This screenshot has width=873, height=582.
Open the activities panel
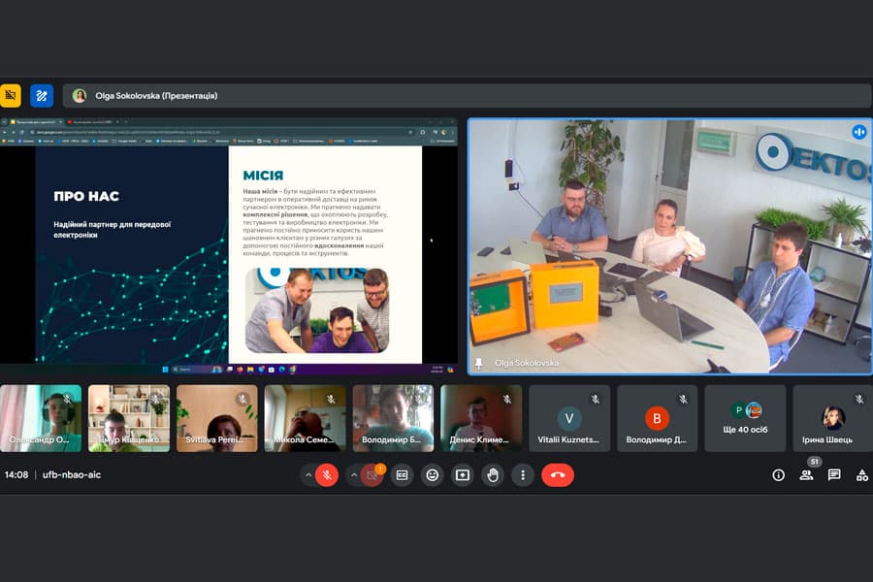pos(862,475)
